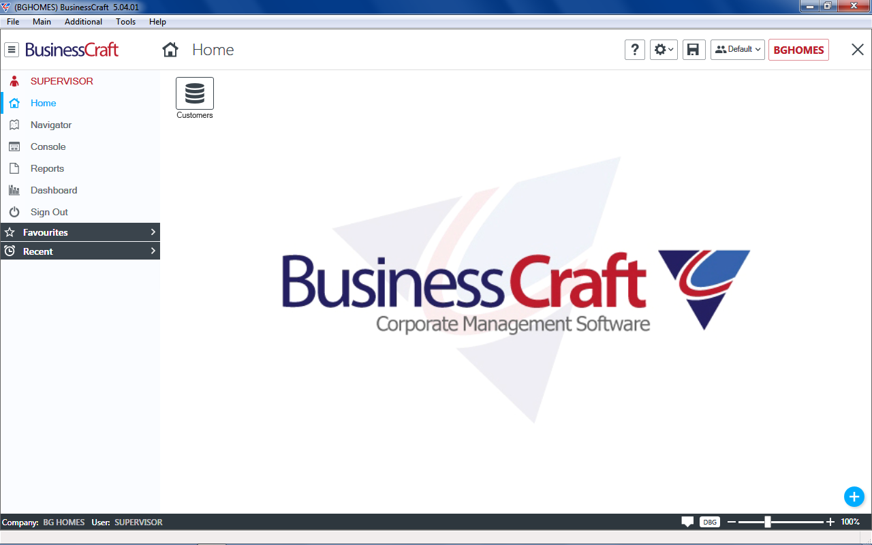The height and width of the screenshot is (545, 872).
Task: Sign Out via the sidebar power item
Action: 80,212
